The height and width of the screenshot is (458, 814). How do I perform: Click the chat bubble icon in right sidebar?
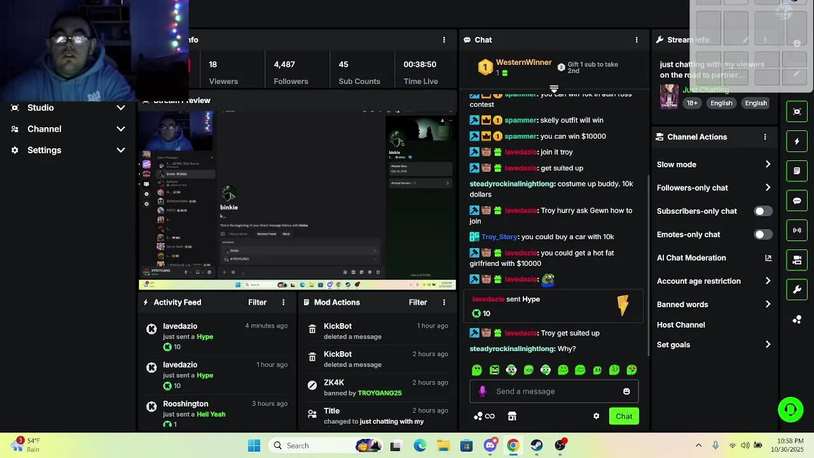click(797, 200)
